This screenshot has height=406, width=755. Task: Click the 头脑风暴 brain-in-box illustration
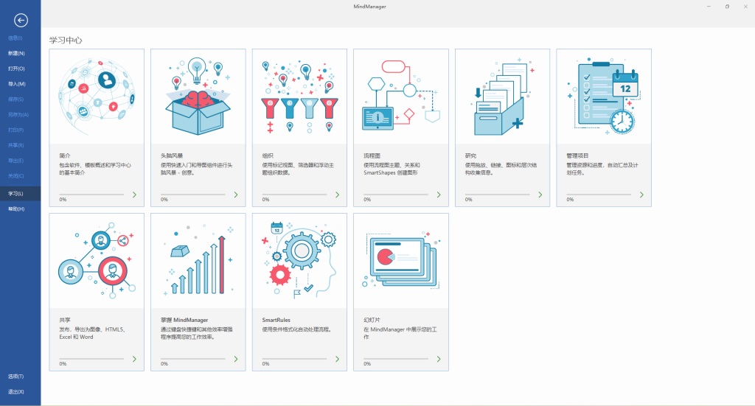click(x=198, y=97)
